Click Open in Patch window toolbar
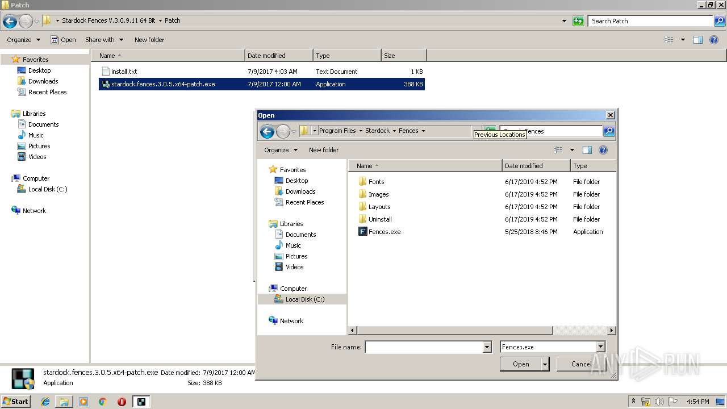This screenshot has height=409, width=727. 63,40
